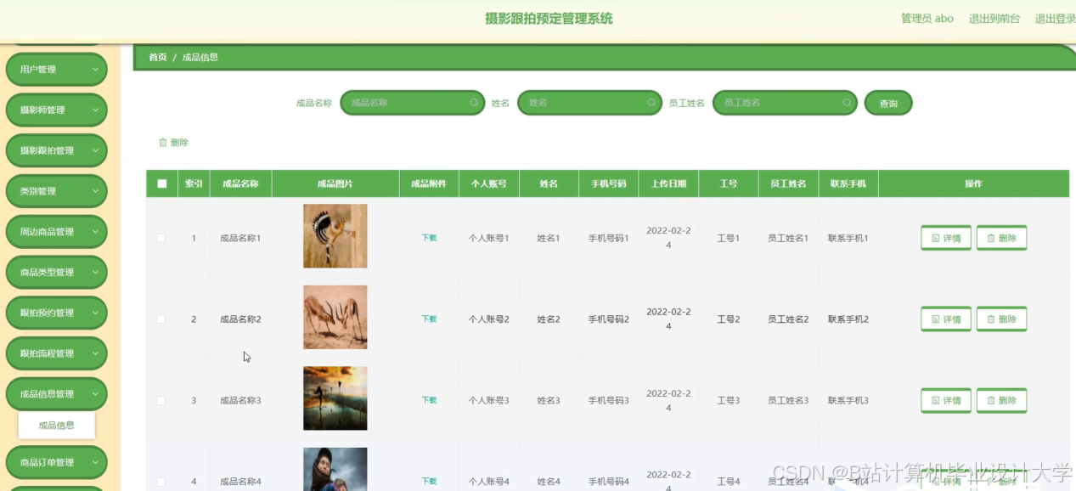Click the cell 员工姓名1
Screen dimensions: 1076x491
[788, 239]
